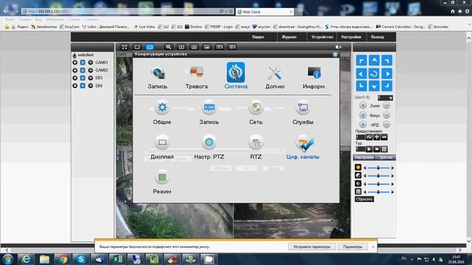Open Службы network services settings
472x265 pixels.
coord(303,113)
